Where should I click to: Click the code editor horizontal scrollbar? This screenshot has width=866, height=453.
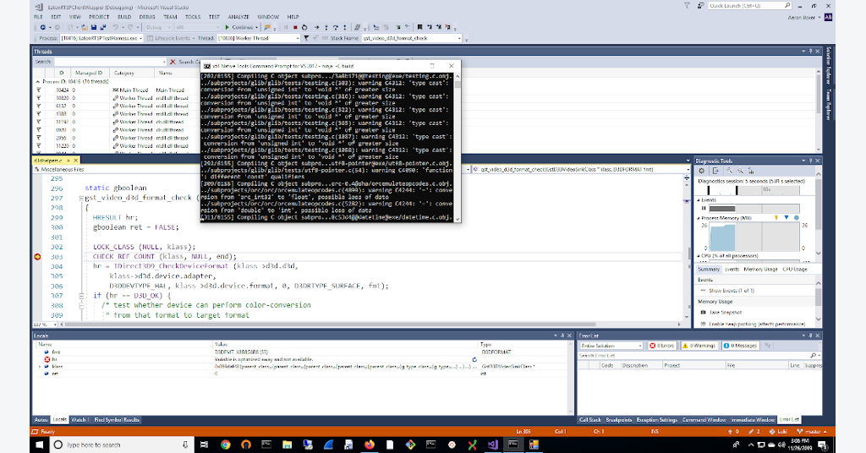coord(331,325)
